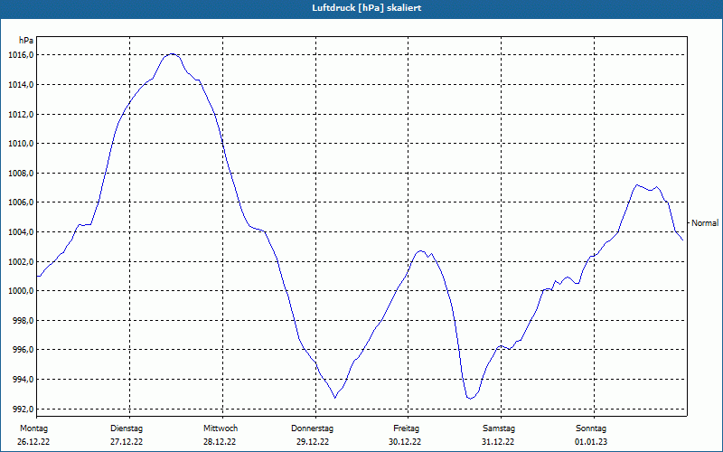Click the 1014,0 axis value
Screen dimensions: 723x452
pos(21,85)
